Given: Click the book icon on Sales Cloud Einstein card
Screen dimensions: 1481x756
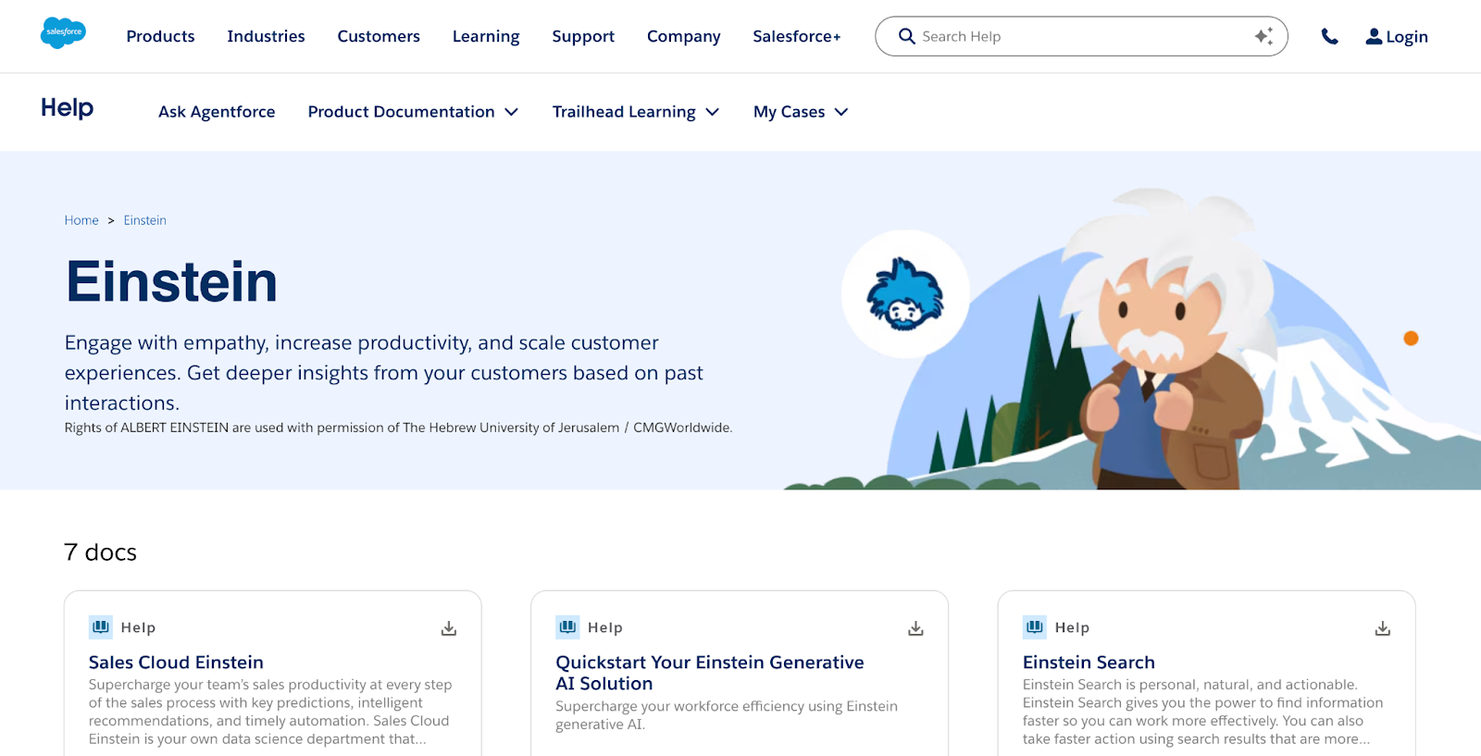Looking at the screenshot, I should 101,626.
